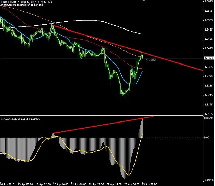Screen dimensions: 215x186
Task: Click the 21 Apr 22:00 time label
Action: (x=96, y=184)
